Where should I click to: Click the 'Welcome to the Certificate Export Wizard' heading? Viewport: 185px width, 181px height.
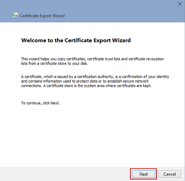point(76,40)
